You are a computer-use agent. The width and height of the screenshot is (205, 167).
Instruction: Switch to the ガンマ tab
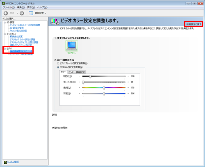coord(71,72)
